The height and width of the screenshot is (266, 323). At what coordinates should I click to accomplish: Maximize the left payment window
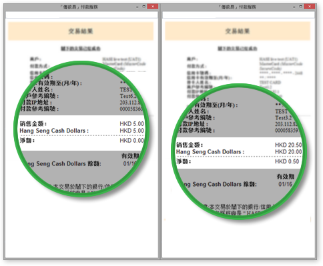pyautogui.click(x=143, y=7)
